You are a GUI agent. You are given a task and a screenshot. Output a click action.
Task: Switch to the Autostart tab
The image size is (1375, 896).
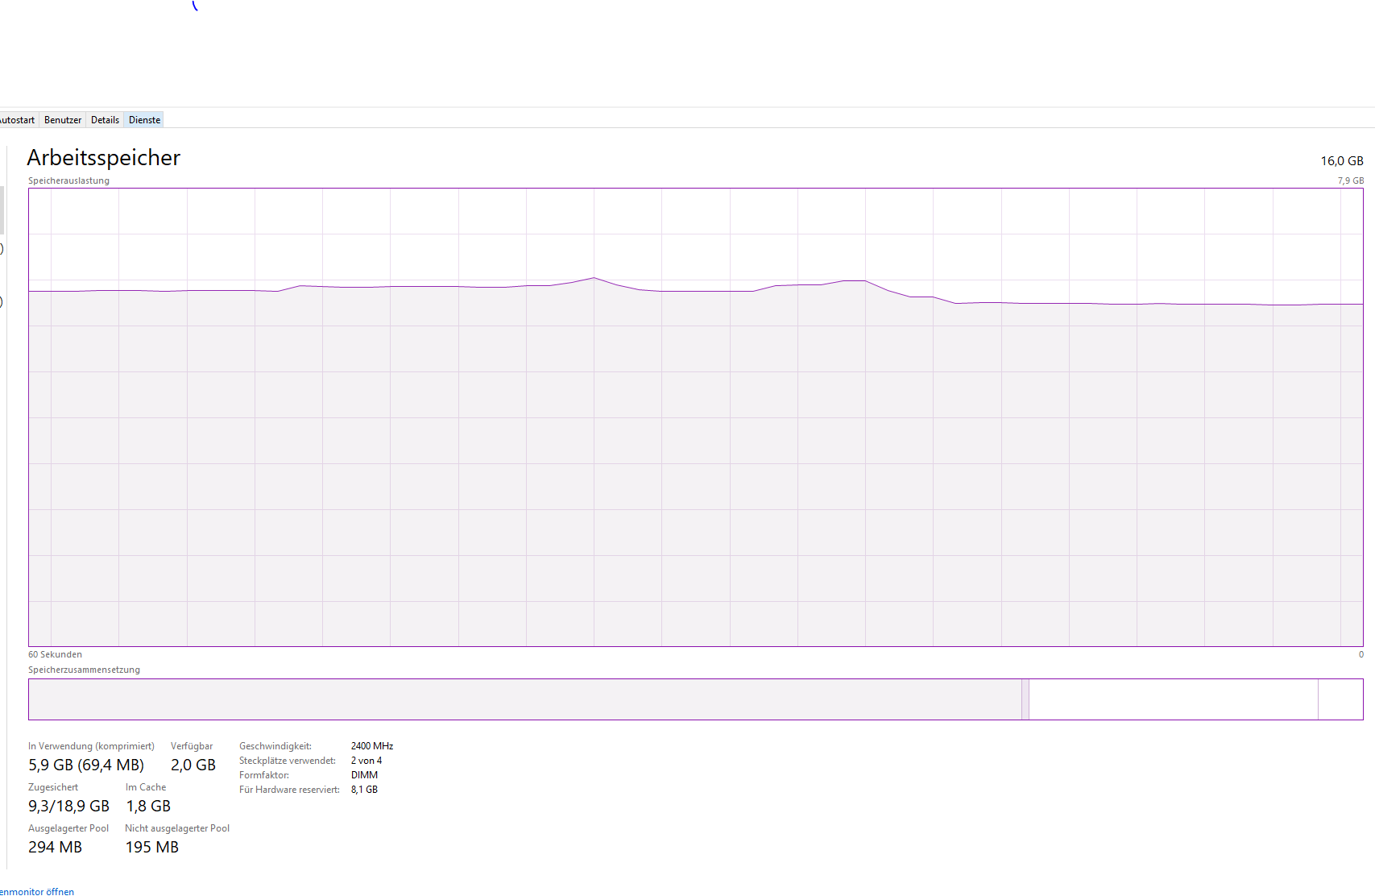(x=18, y=120)
